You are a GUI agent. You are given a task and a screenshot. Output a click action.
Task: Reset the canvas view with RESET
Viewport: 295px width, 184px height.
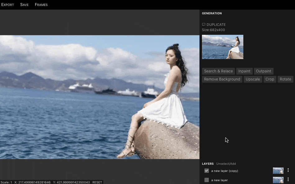[97, 182]
